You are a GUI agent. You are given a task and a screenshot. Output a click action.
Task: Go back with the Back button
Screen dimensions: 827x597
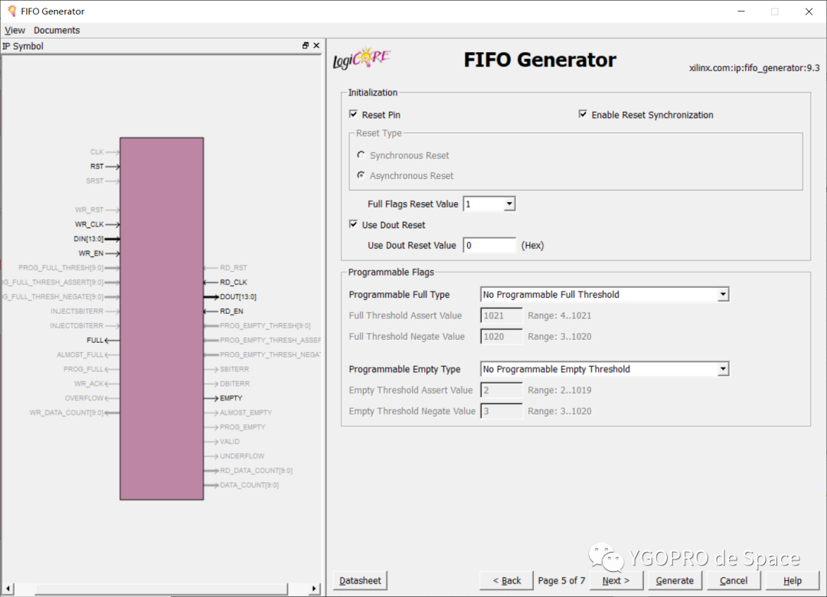(x=506, y=580)
